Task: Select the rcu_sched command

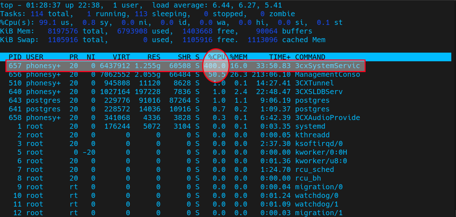Action: (314, 170)
